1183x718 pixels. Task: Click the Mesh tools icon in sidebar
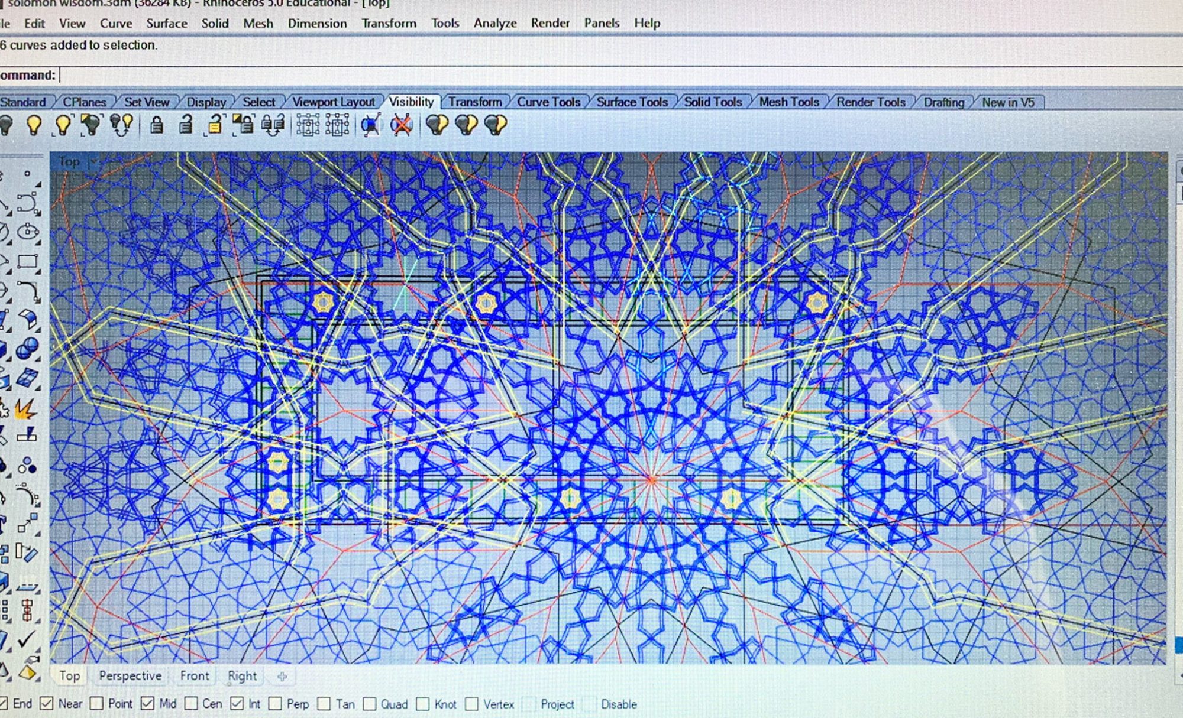click(28, 378)
